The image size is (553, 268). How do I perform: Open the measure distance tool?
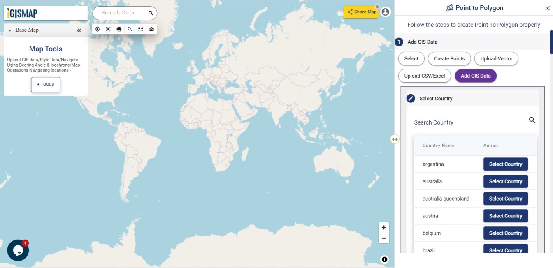click(140, 29)
